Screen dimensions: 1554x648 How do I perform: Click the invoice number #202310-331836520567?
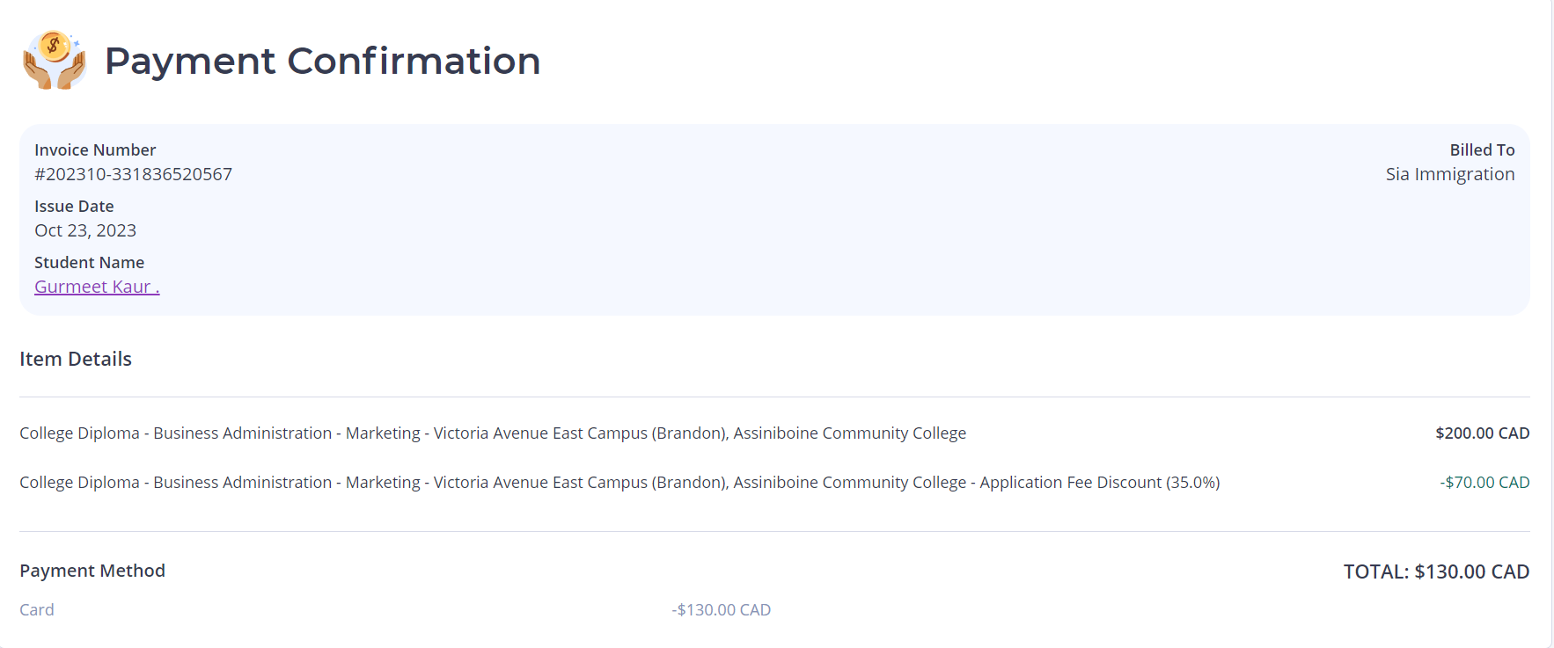click(x=133, y=174)
